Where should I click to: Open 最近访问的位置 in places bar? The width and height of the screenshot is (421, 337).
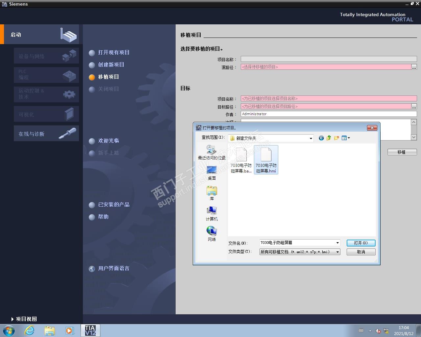coord(212,153)
